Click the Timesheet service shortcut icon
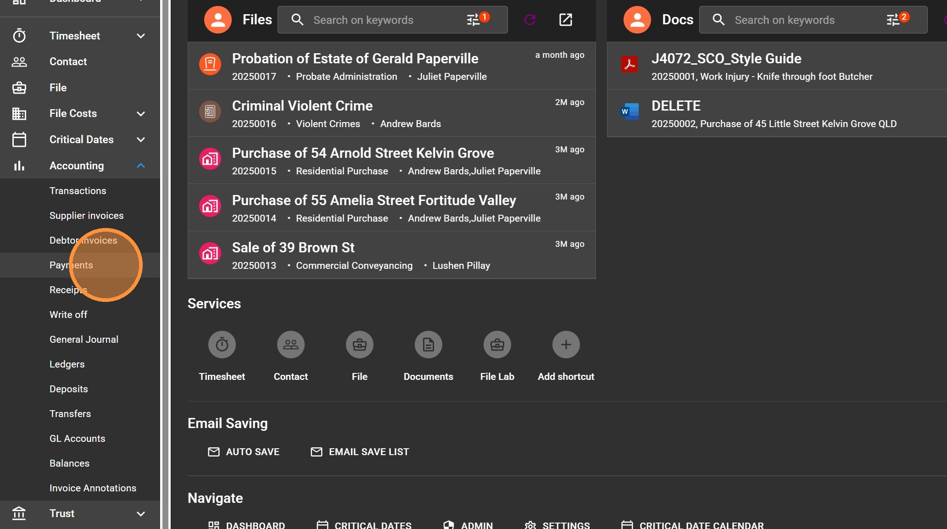The image size is (947, 529). click(x=222, y=345)
